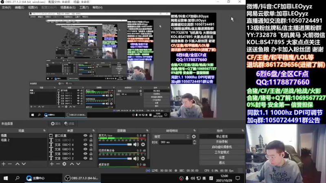This screenshot has height=183, width=326.
Task: Mute the 麦克风/Aux speaker icon
Action: point(136,144)
